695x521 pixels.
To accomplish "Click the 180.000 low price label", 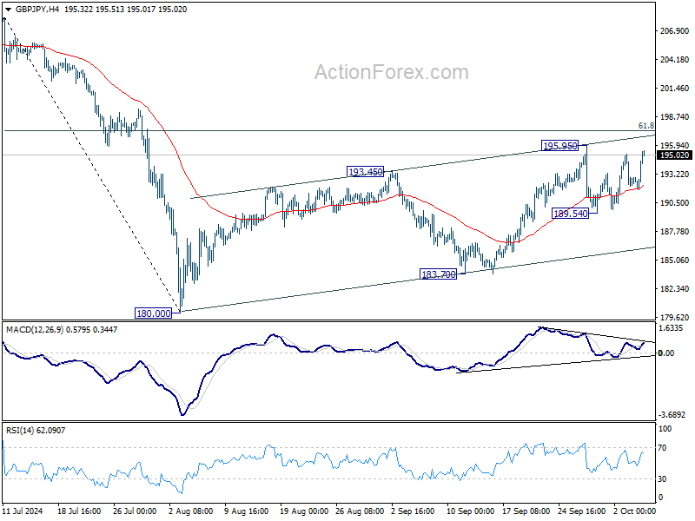I will (154, 313).
